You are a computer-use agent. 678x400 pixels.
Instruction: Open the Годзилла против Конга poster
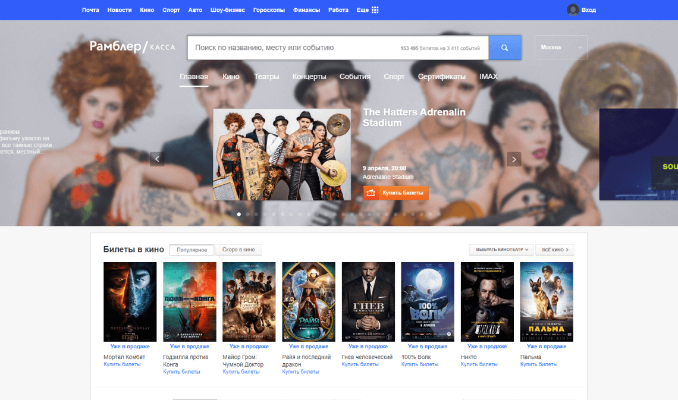[190, 302]
